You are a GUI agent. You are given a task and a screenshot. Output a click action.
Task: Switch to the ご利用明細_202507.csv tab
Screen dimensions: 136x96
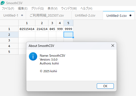tap(47, 15)
